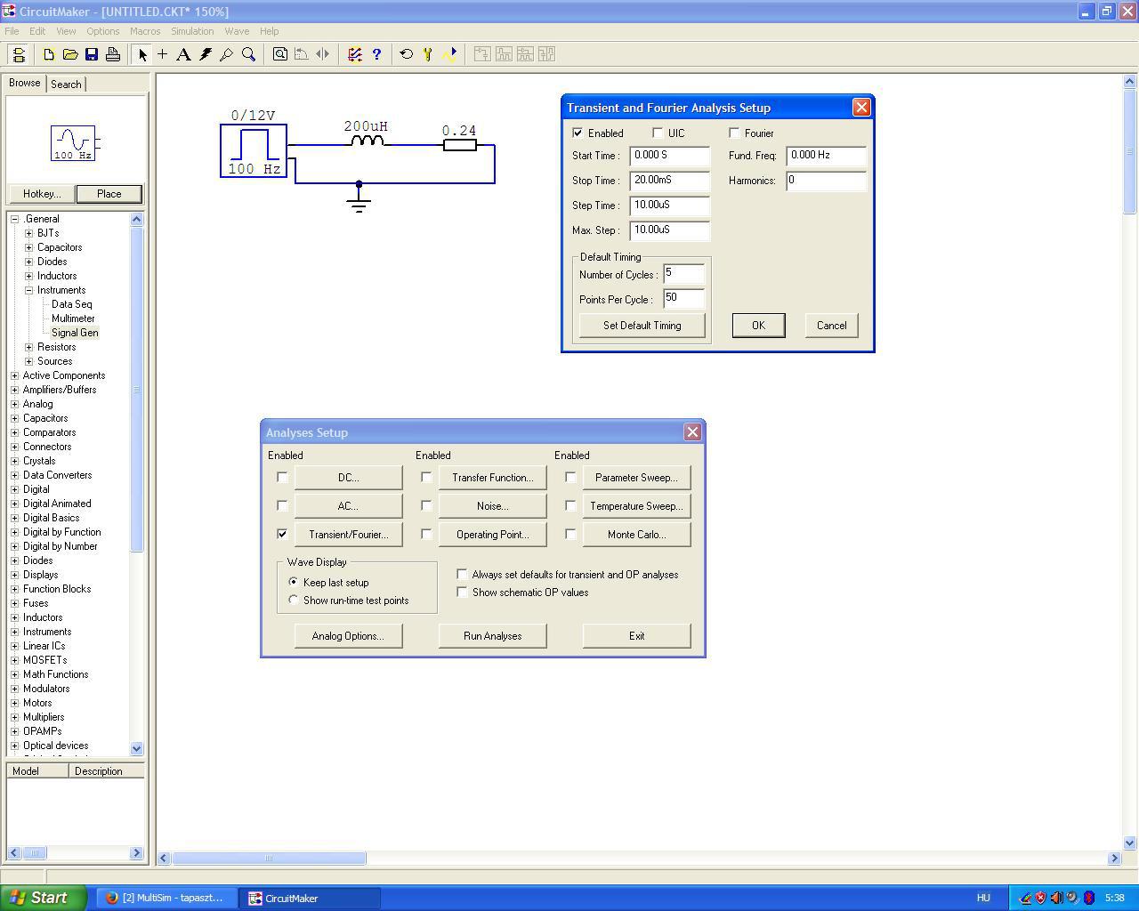
Task: Click the Analyses setup toolbar icon
Action: tap(428, 54)
